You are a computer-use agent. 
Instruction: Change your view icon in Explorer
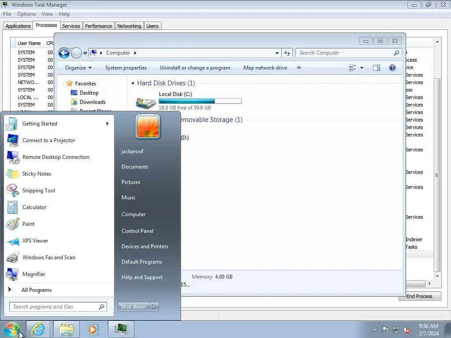point(352,68)
